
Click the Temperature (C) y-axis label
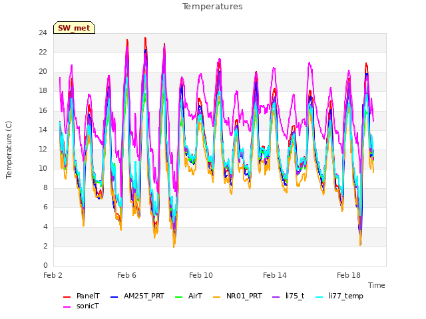[x=9, y=150]
